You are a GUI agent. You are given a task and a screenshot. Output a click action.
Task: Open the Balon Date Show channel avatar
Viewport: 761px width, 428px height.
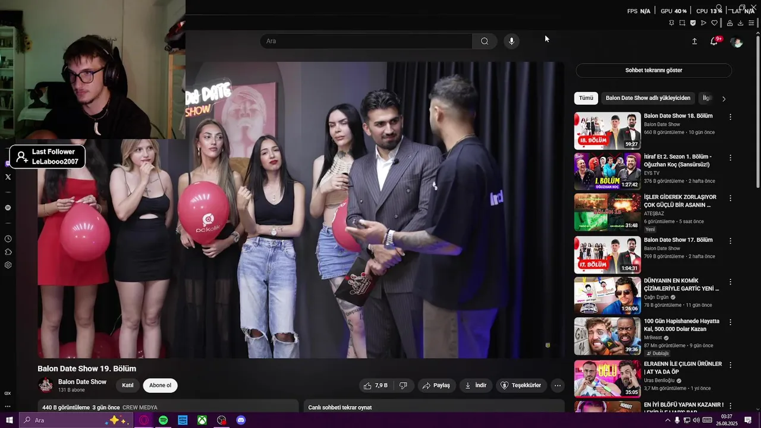[46, 385]
